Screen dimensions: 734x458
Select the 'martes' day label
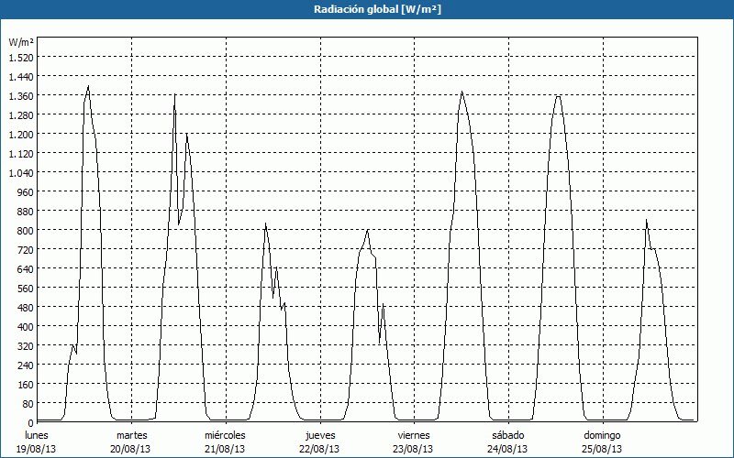point(131,435)
